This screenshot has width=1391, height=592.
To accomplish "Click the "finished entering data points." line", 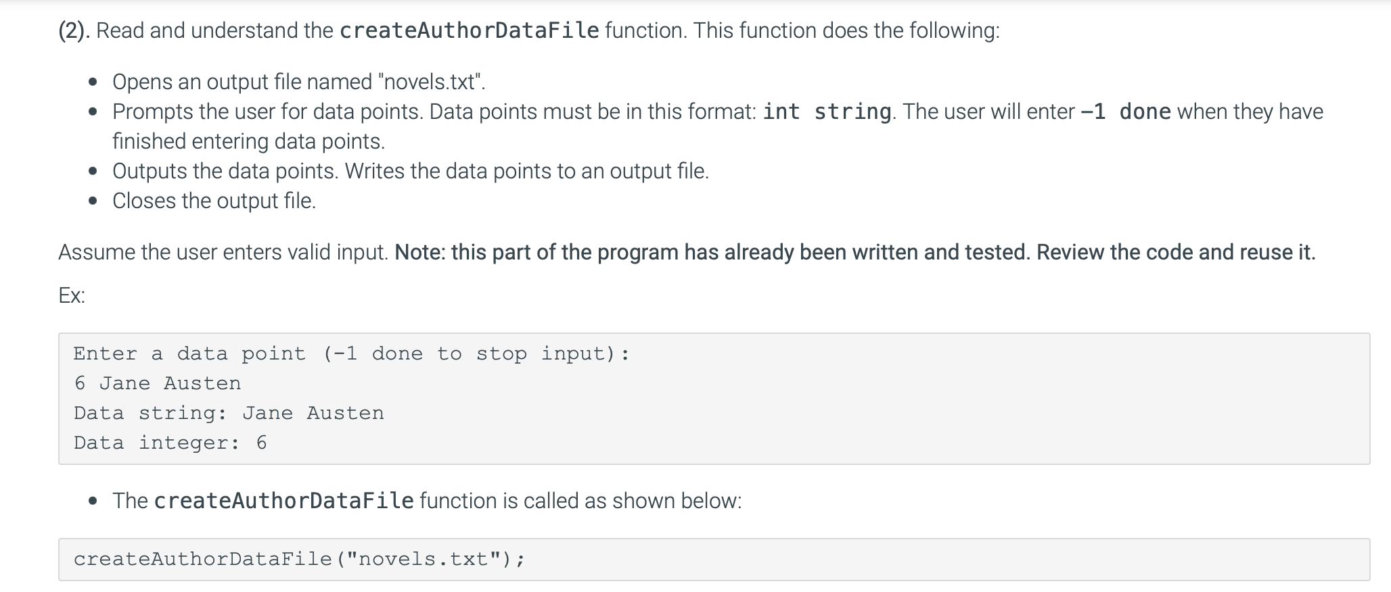I will (248, 141).
